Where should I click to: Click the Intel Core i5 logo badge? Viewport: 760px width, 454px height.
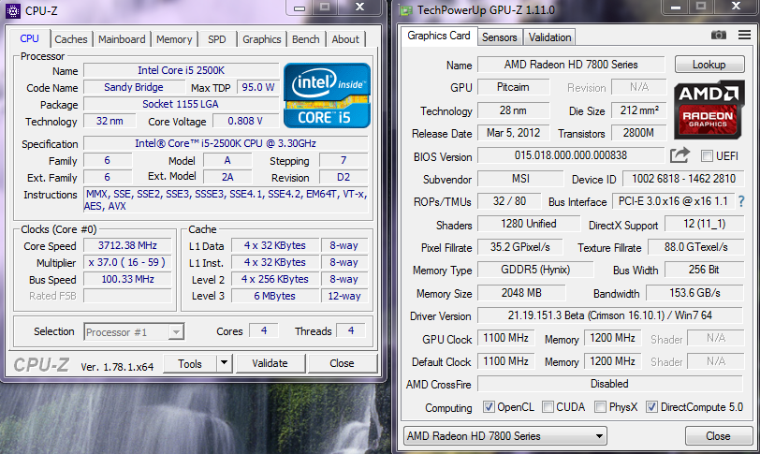(x=328, y=95)
